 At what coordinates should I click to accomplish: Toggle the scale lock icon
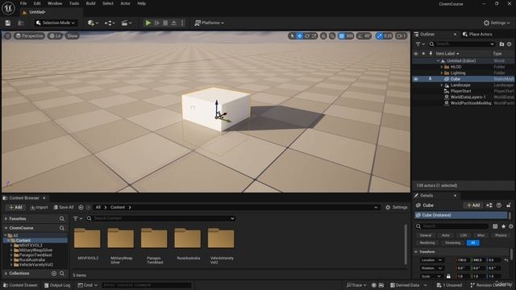[448, 276]
